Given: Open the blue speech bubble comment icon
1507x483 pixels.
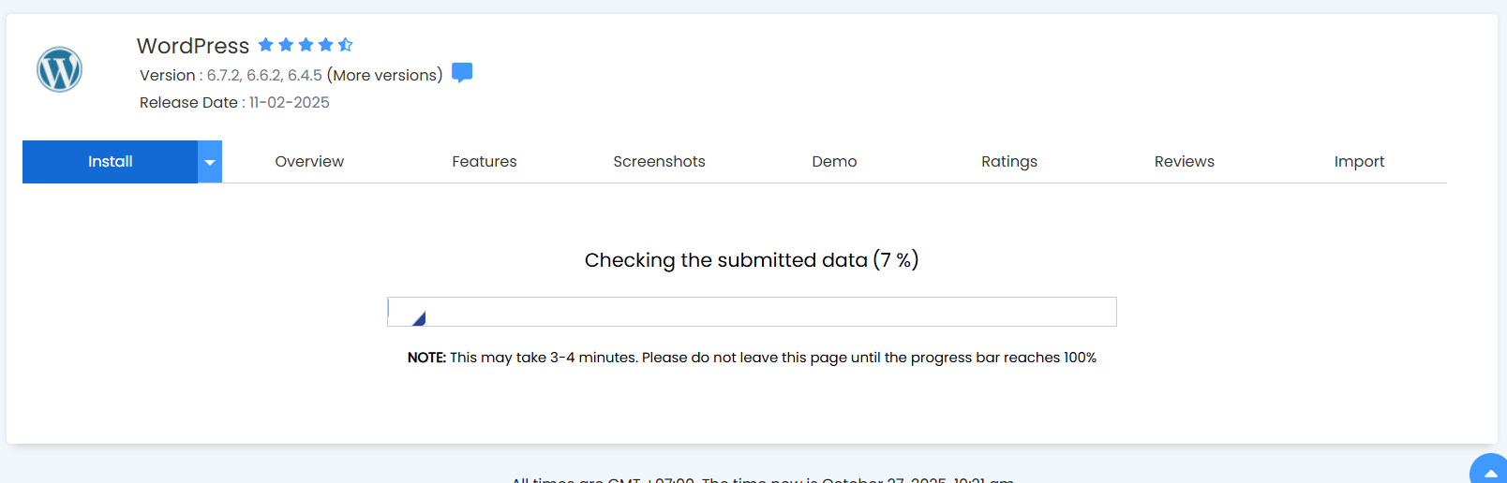Looking at the screenshot, I should 462,73.
